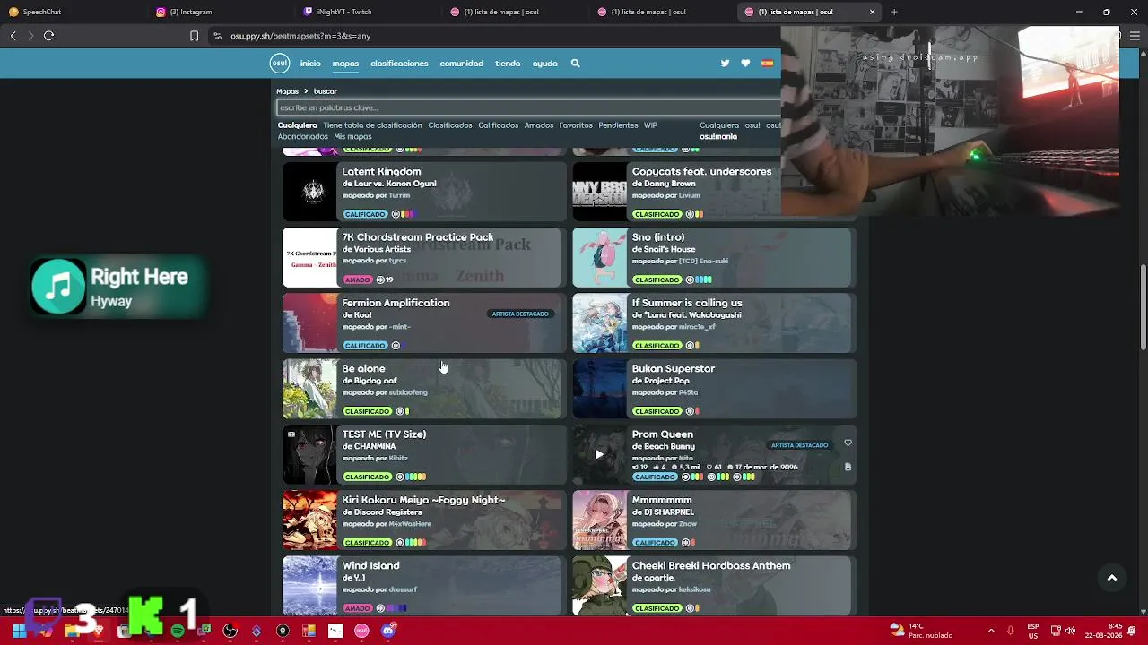Viewport: 1148px width, 645px height.
Task: Open the Windows Start menu
Action: tap(18, 631)
